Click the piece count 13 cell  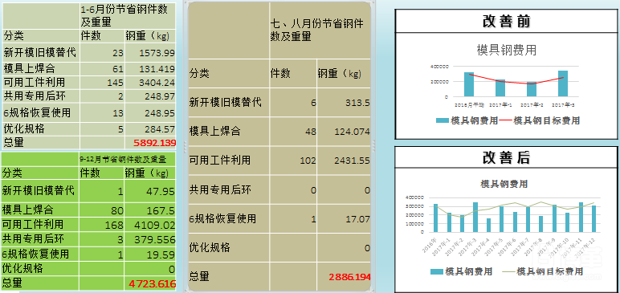click(102, 113)
